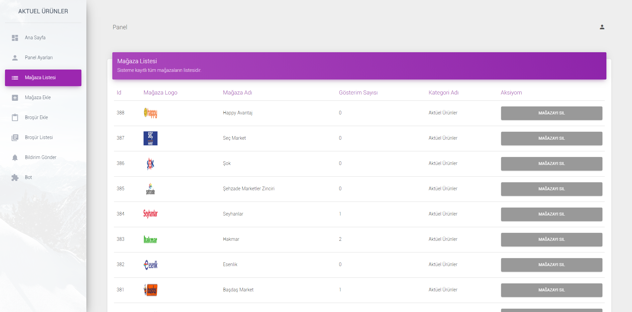Image resolution: width=632 pixels, height=312 pixels.
Task: Delete Seç Market store with Mağazayı Sil
Action: click(x=552, y=138)
